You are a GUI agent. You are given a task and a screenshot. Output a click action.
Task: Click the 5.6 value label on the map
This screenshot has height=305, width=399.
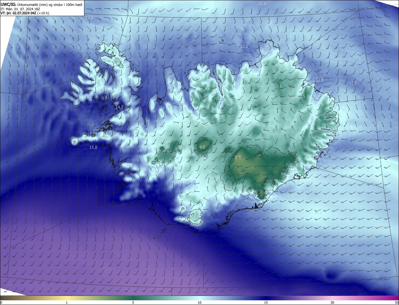[279, 86]
